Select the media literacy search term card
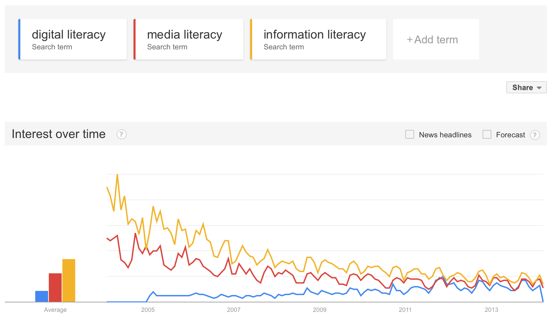This screenshot has height=320, width=551. 188,40
